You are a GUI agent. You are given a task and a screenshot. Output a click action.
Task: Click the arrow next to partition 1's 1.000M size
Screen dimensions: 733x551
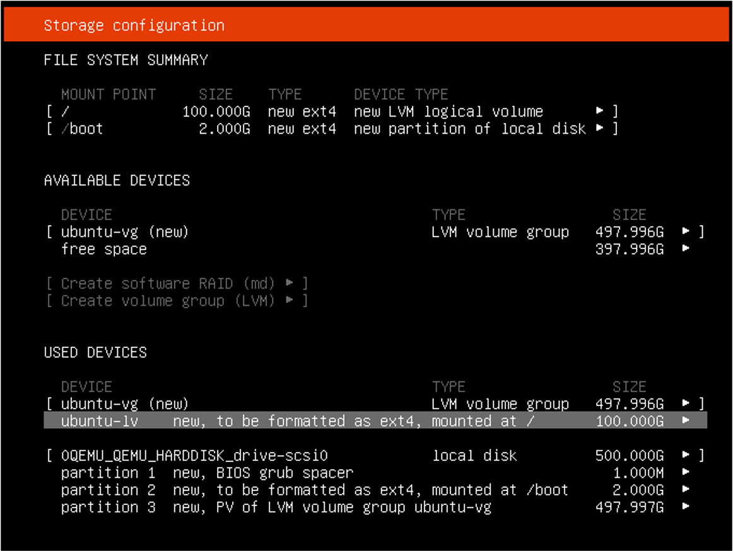click(x=686, y=472)
